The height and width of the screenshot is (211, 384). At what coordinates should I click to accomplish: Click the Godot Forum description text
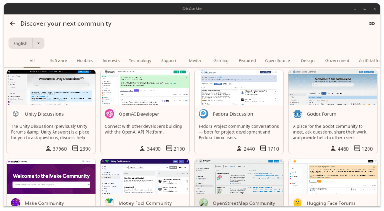click(330, 132)
